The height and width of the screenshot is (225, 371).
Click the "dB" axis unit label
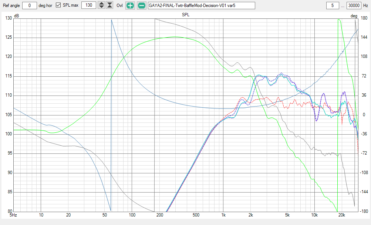tap(17, 16)
